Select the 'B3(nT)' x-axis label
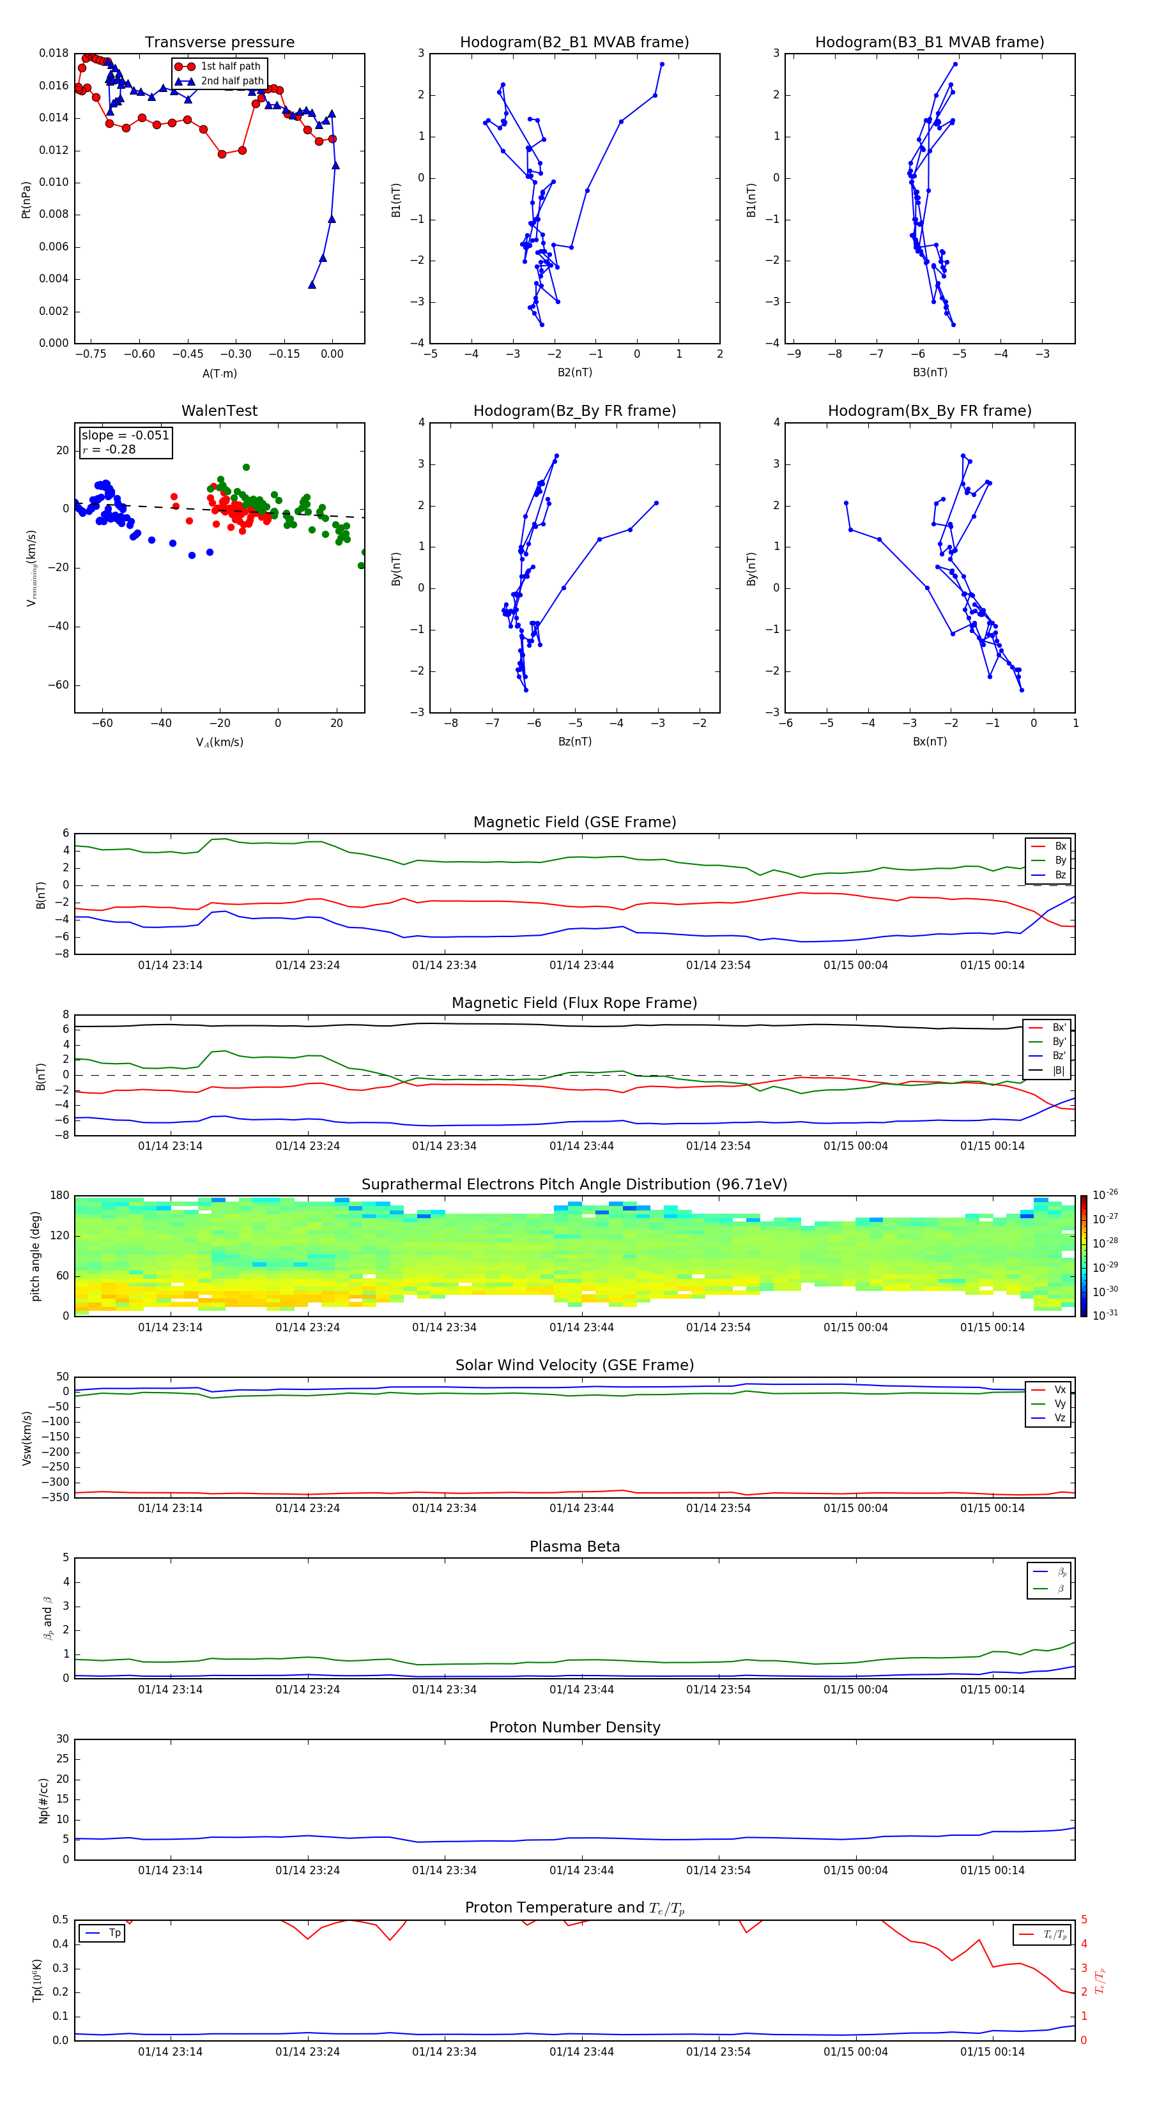Viewport: 1150px width, 2108px height. pos(930,372)
